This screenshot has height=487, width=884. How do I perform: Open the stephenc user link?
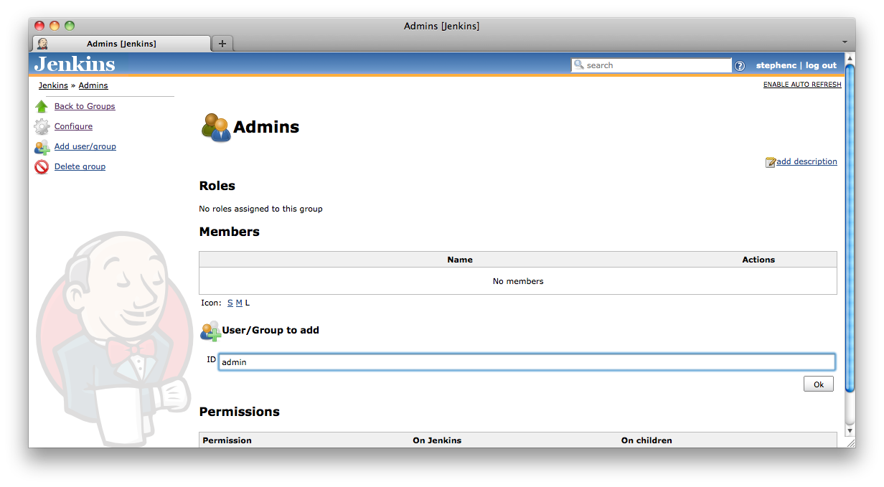point(776,65)
